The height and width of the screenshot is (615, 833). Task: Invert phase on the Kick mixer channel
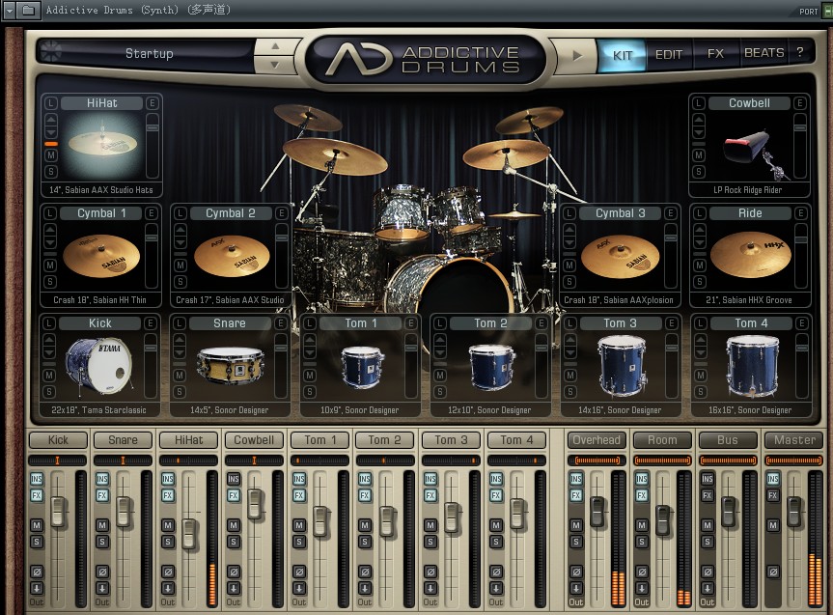coord(37,572)
